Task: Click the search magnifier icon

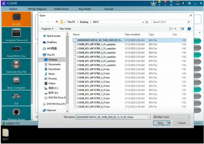Action: [188, 22]
